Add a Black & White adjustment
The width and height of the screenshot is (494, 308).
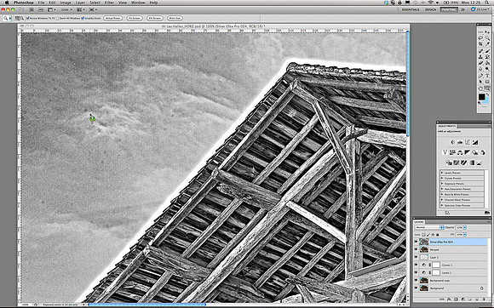[468, 152]
